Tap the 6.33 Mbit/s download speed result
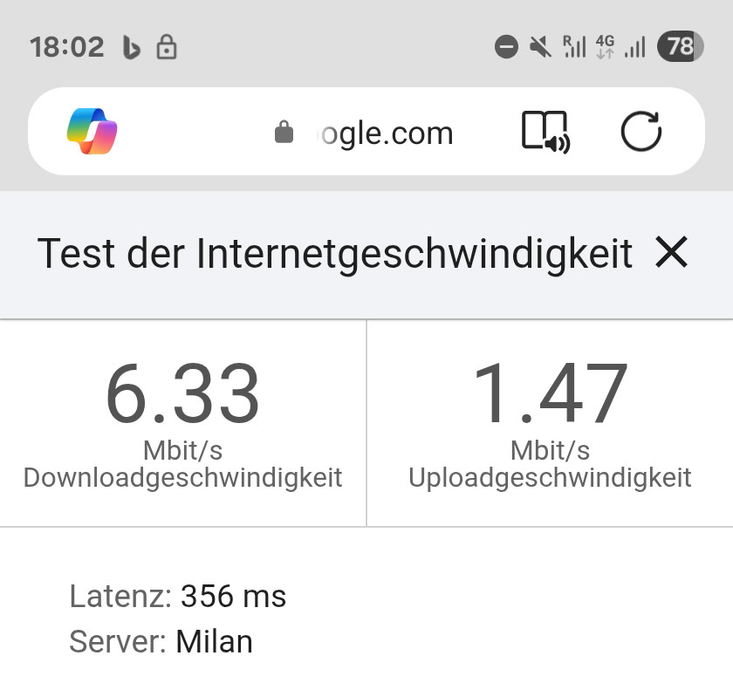The image size is (733, 683). [182, 393]
